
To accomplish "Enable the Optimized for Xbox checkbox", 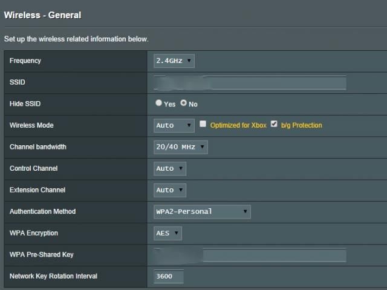I will click(203, 124).
